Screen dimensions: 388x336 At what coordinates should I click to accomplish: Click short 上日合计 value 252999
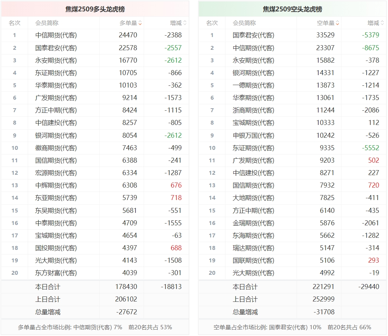click(323, 299)
